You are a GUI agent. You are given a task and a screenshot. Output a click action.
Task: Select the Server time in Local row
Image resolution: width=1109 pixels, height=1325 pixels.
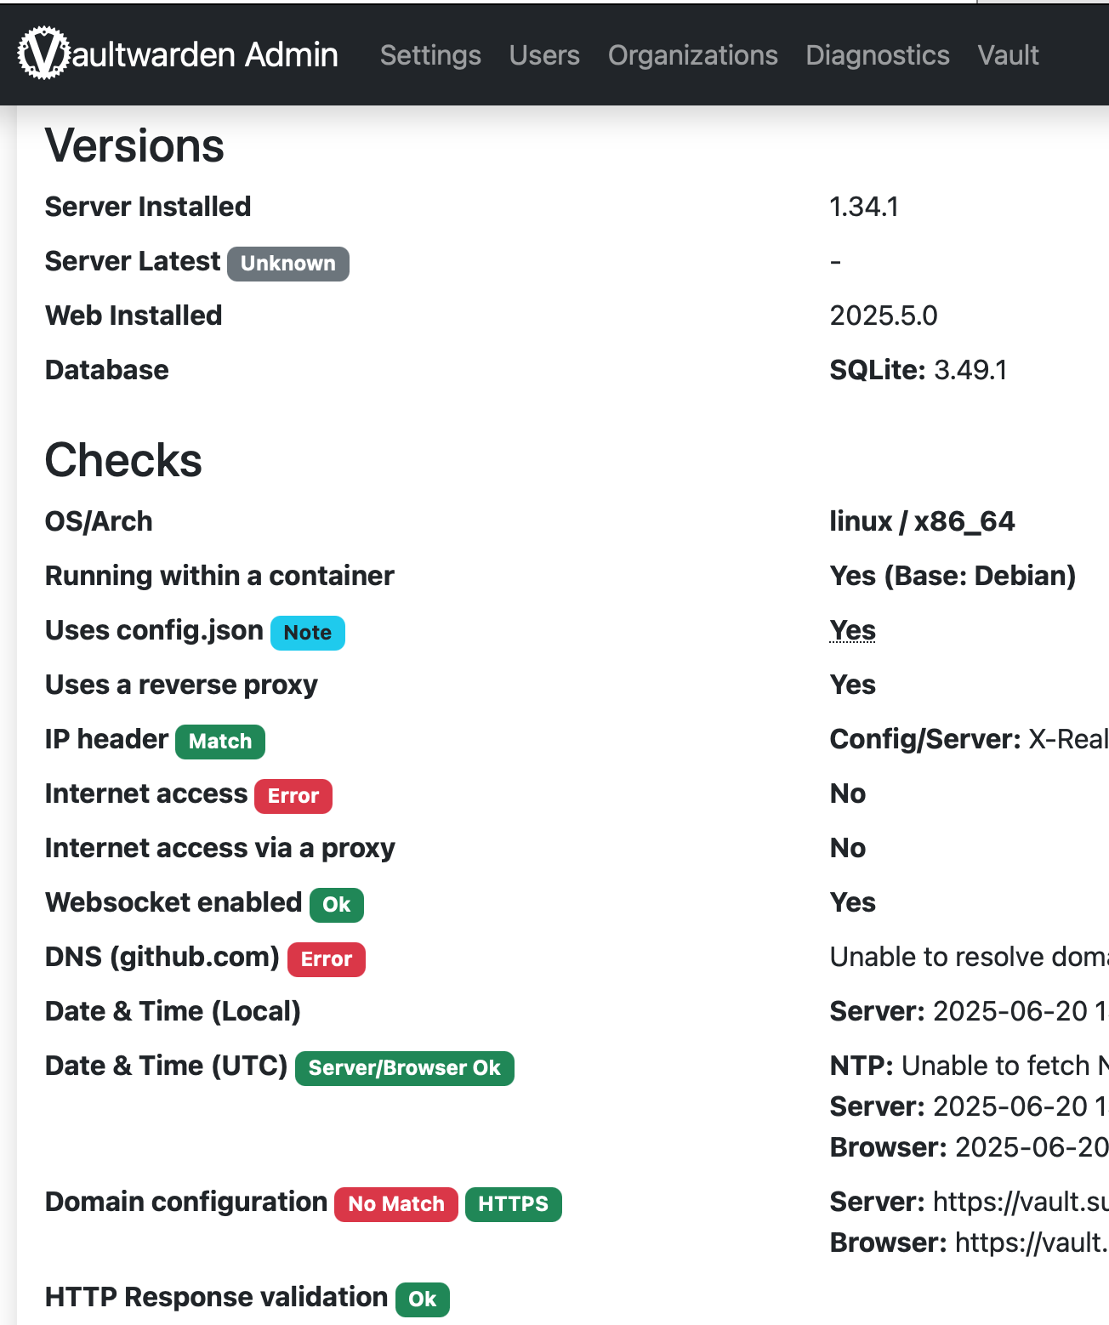[x=970, y=1011]
